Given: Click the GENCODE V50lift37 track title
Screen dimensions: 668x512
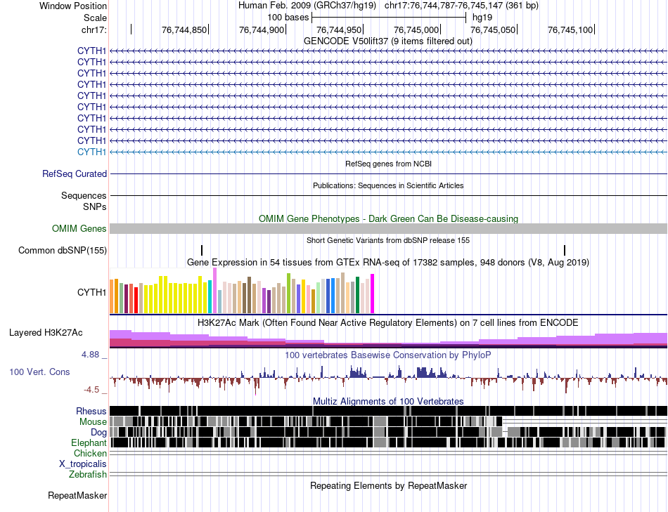Looking at the screenshot, I should click(388, 41).
